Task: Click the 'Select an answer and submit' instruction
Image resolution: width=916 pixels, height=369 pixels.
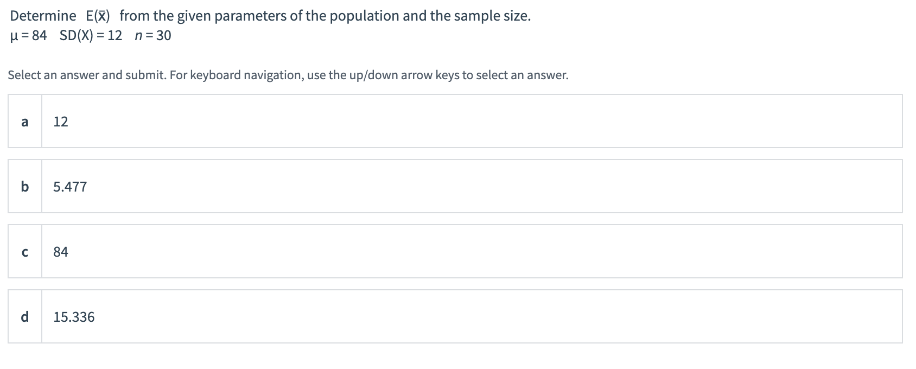Action: pos(87,75)
